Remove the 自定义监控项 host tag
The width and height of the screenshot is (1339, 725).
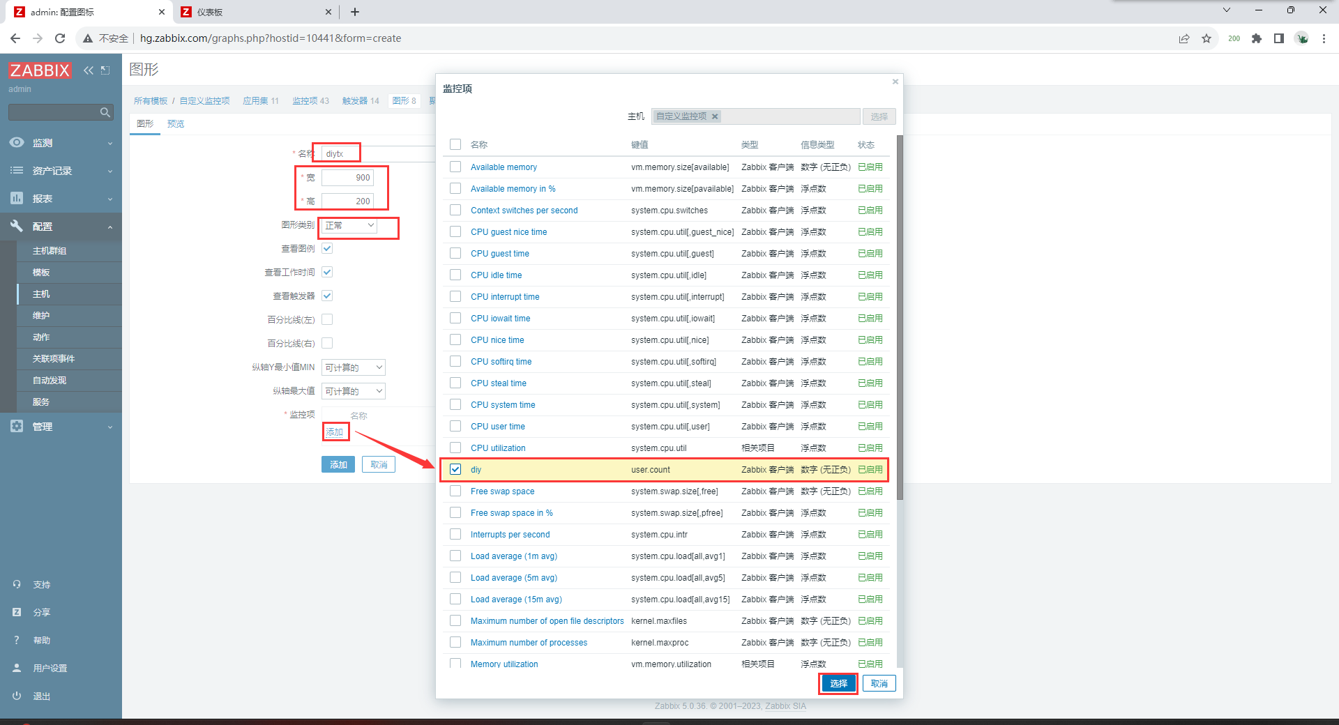pyautogui.click(x=715, y=116)
